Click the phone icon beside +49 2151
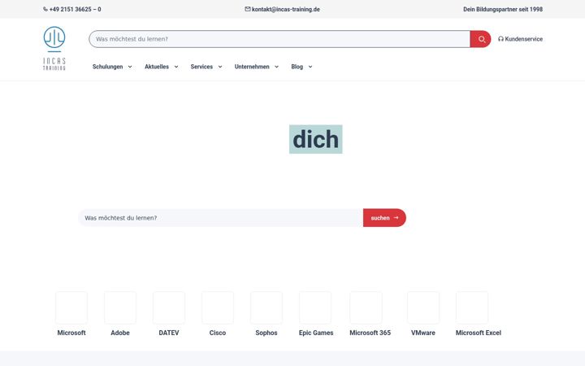This screenshot has width=585, height=366. [x=45, y=9]
